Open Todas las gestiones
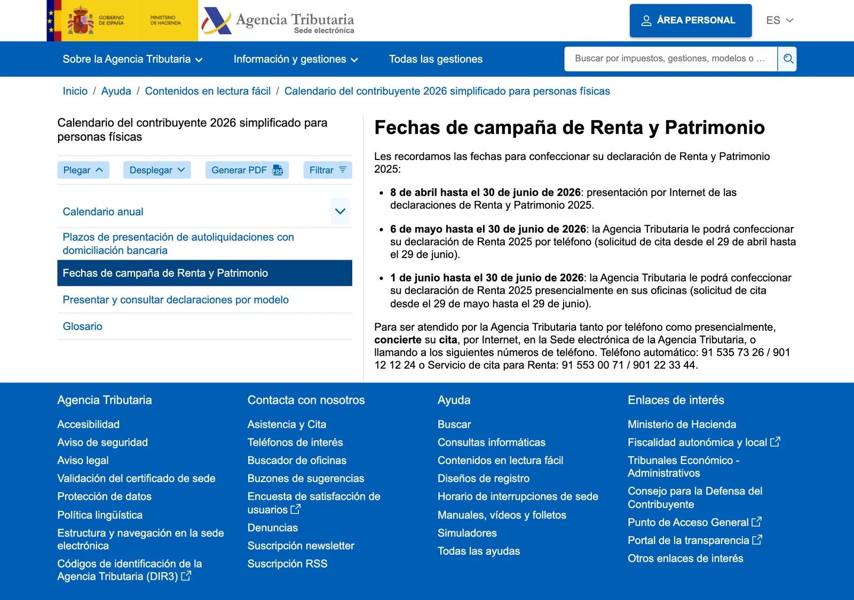Viewport: 854px width, 600px height. click(436, 59)
